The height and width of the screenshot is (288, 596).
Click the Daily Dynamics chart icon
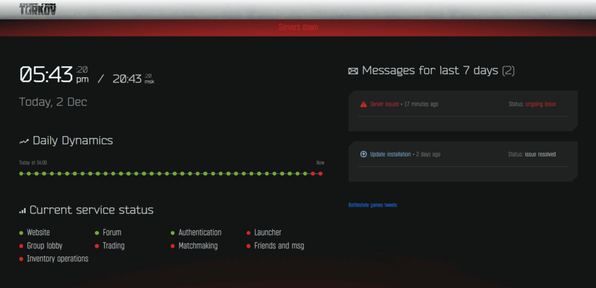tap(24, 141)
